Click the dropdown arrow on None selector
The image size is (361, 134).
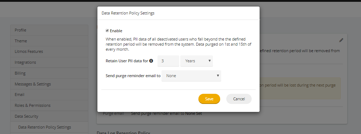[218, 76]
